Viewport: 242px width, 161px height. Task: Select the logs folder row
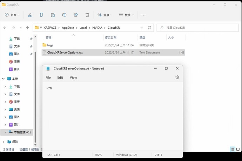click(113, 45)
